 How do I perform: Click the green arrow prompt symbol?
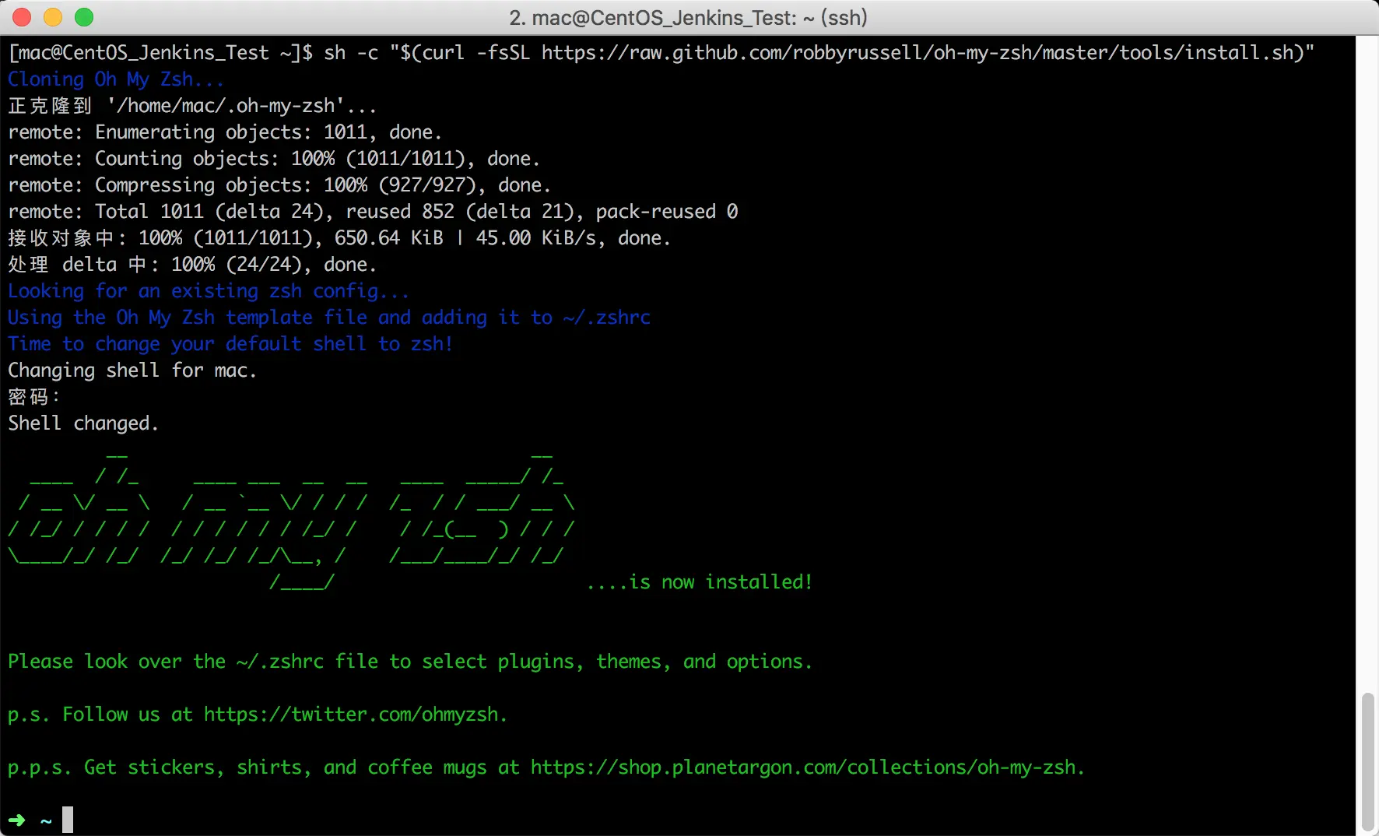17,820
